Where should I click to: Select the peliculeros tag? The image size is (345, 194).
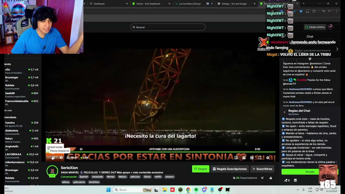click(x=79, y=182)
